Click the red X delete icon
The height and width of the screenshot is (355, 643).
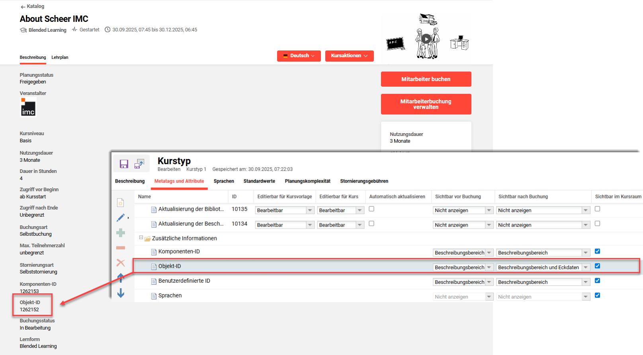point(121,263)
